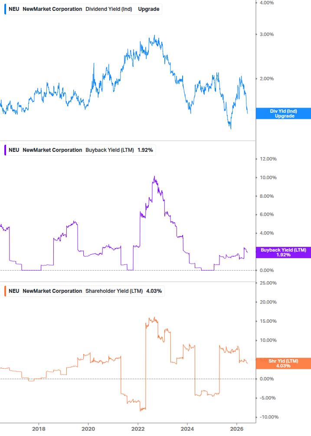This screenshot has width=311, height=436.
Task: Click the 12.00% tick on buyback axis
Action: (268, 159)
